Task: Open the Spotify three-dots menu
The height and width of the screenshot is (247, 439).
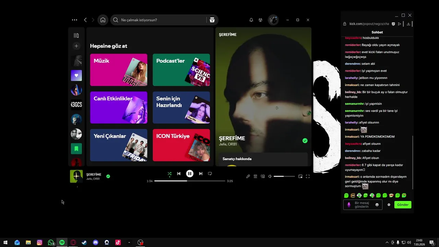Action: (74, 20)
